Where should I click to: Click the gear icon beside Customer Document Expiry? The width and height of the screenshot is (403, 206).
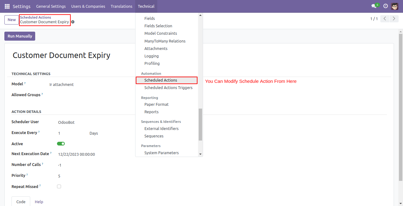73,22
